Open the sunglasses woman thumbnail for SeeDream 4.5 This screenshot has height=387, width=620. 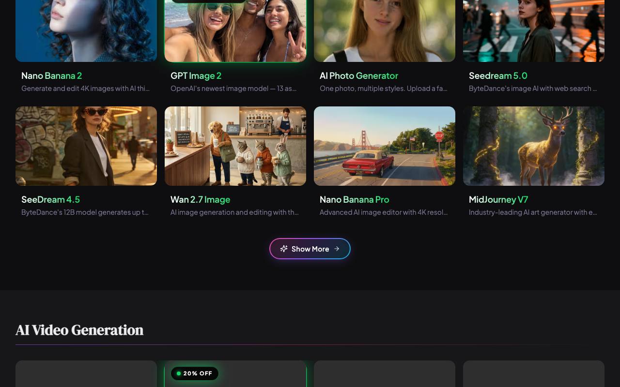click(86, 146)
